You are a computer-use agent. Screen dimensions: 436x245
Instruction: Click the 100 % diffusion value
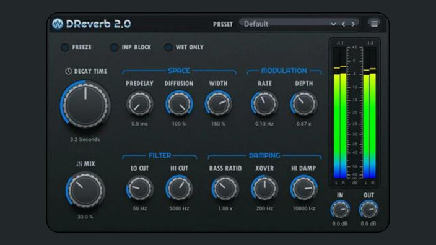(x=179, y=124)
